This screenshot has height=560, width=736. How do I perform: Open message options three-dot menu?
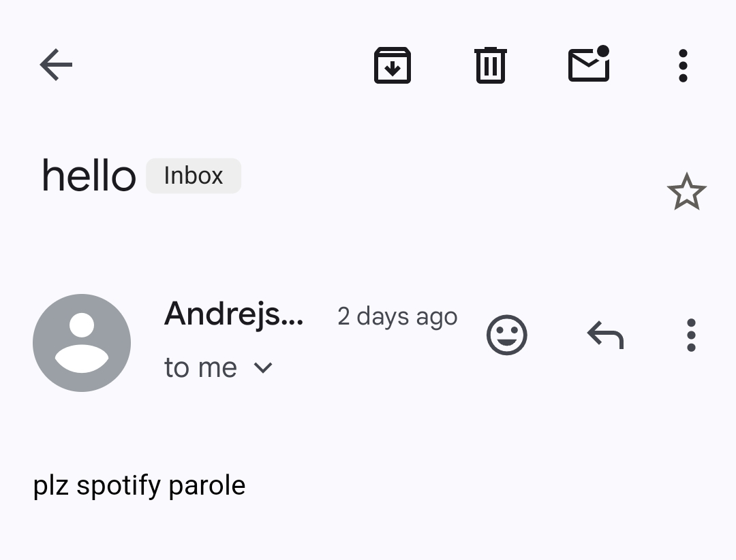point(691,335)
